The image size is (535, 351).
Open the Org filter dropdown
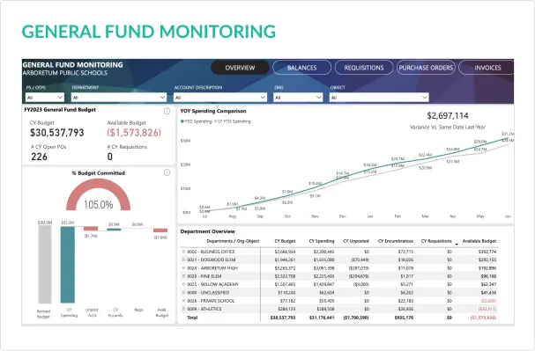pos(298,98)
